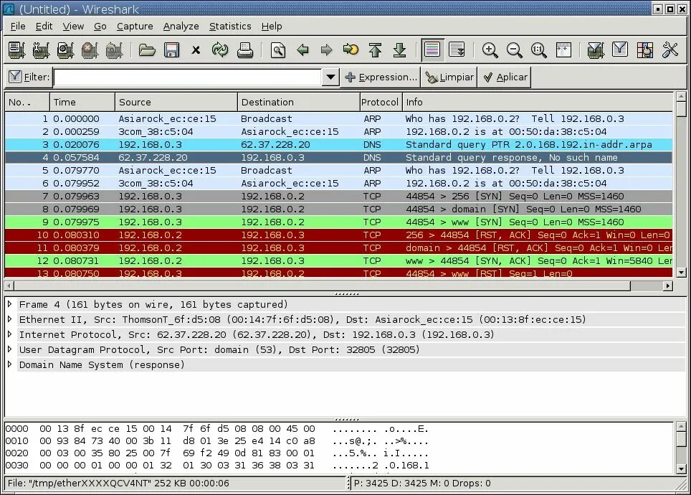This screenshot has width=691, height=495.
Task: Open capture filters dialog icon
Action: coord(596,49)
